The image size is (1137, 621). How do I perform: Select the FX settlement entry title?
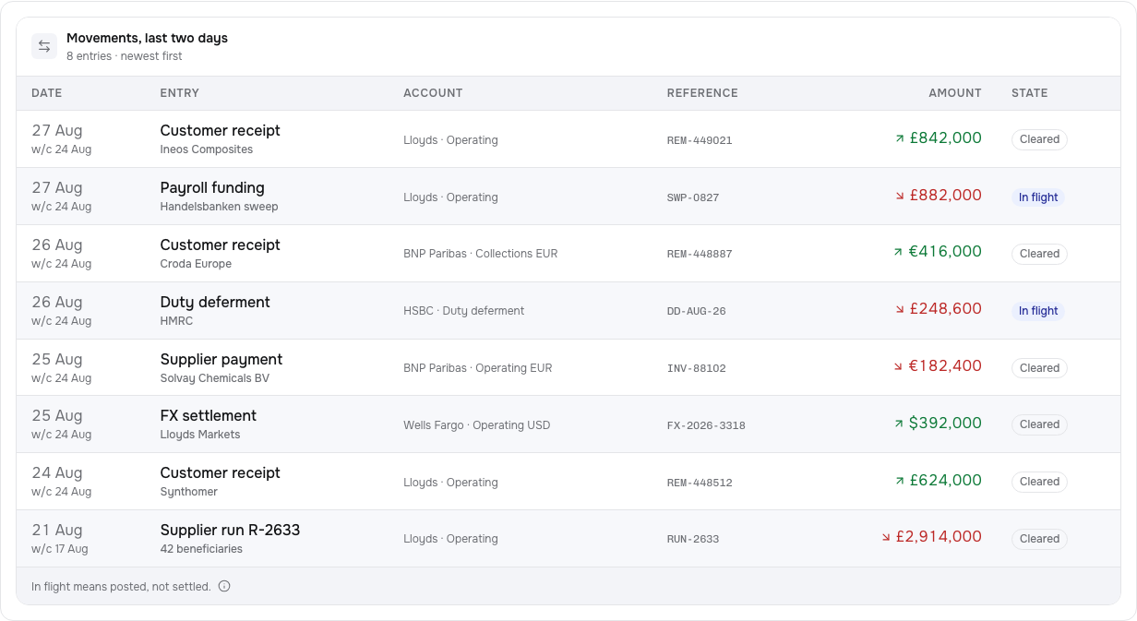click(209, 416)
